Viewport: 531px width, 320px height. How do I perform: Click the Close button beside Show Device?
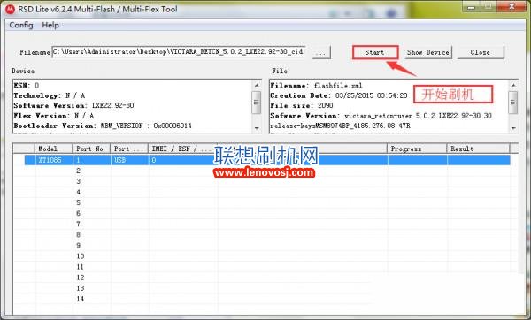tap(481, 52)
